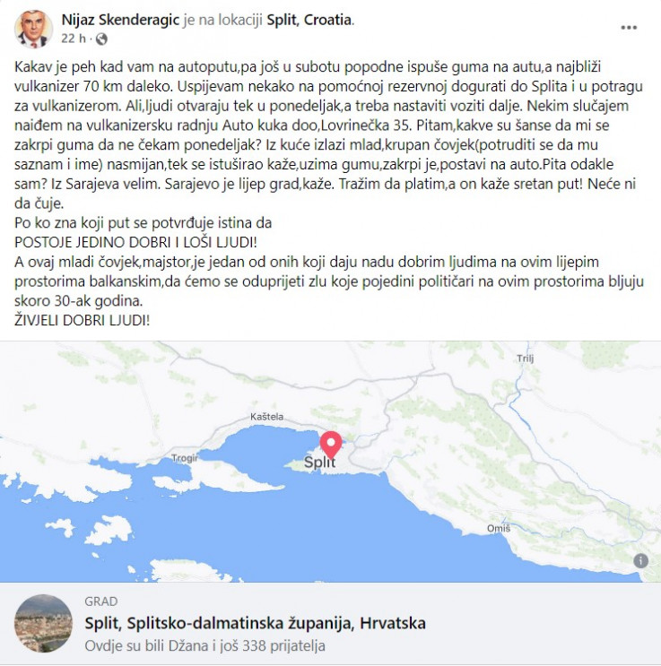The width and height of the screenshot is (661, 666).
Task: Open the three-dot post options menu
Action: [629, 28]
